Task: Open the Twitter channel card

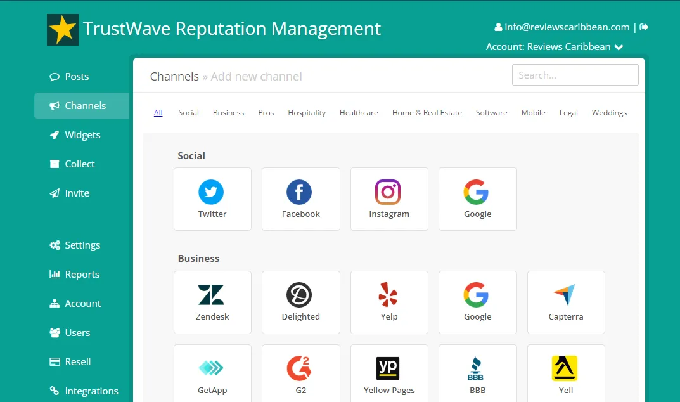Action: [x=212, y=199]
